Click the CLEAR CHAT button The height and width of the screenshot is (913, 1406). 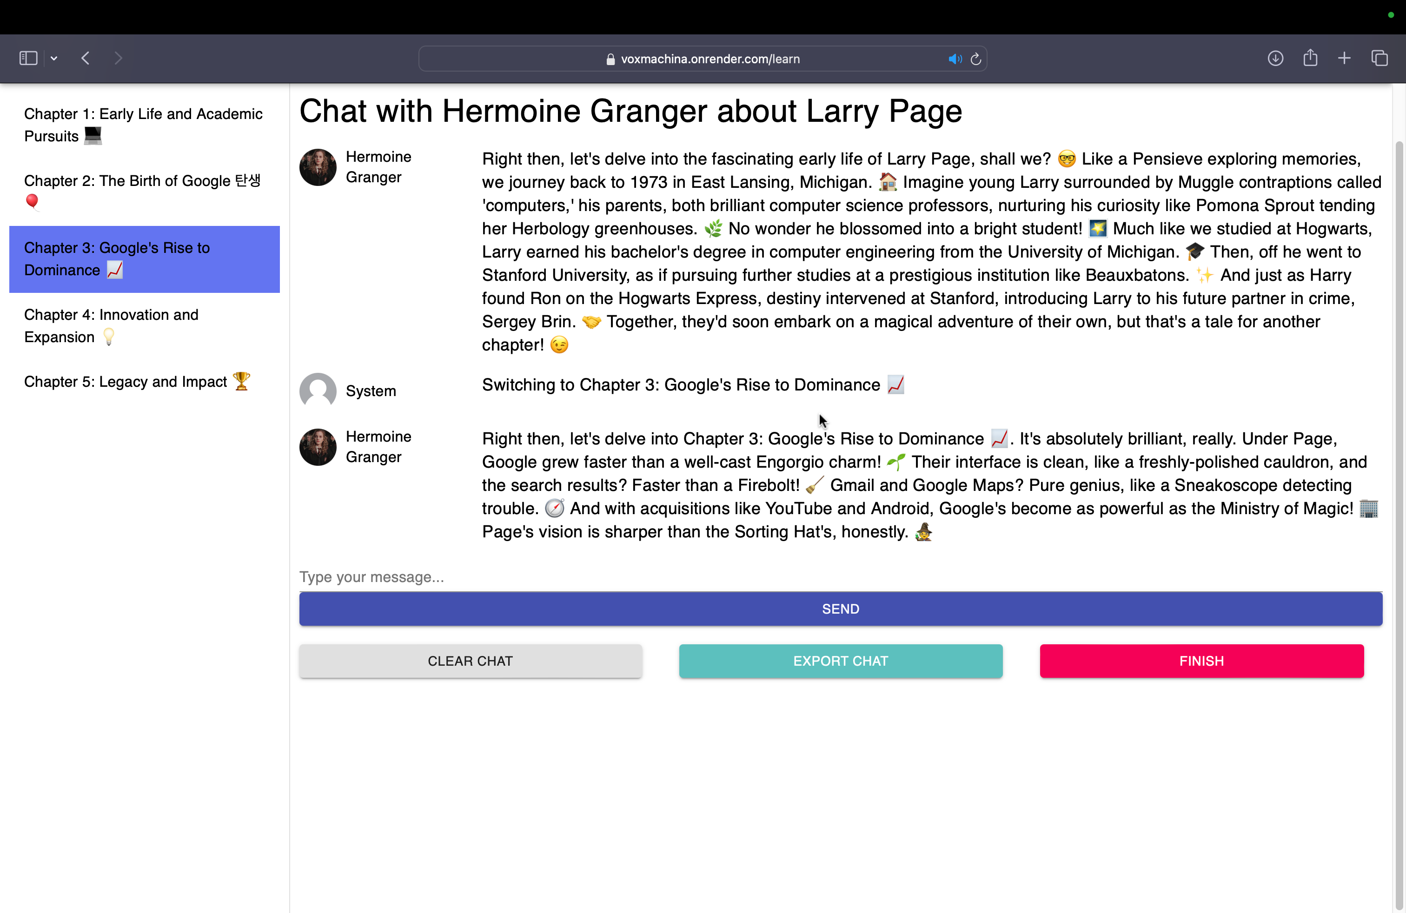(470, 661)
